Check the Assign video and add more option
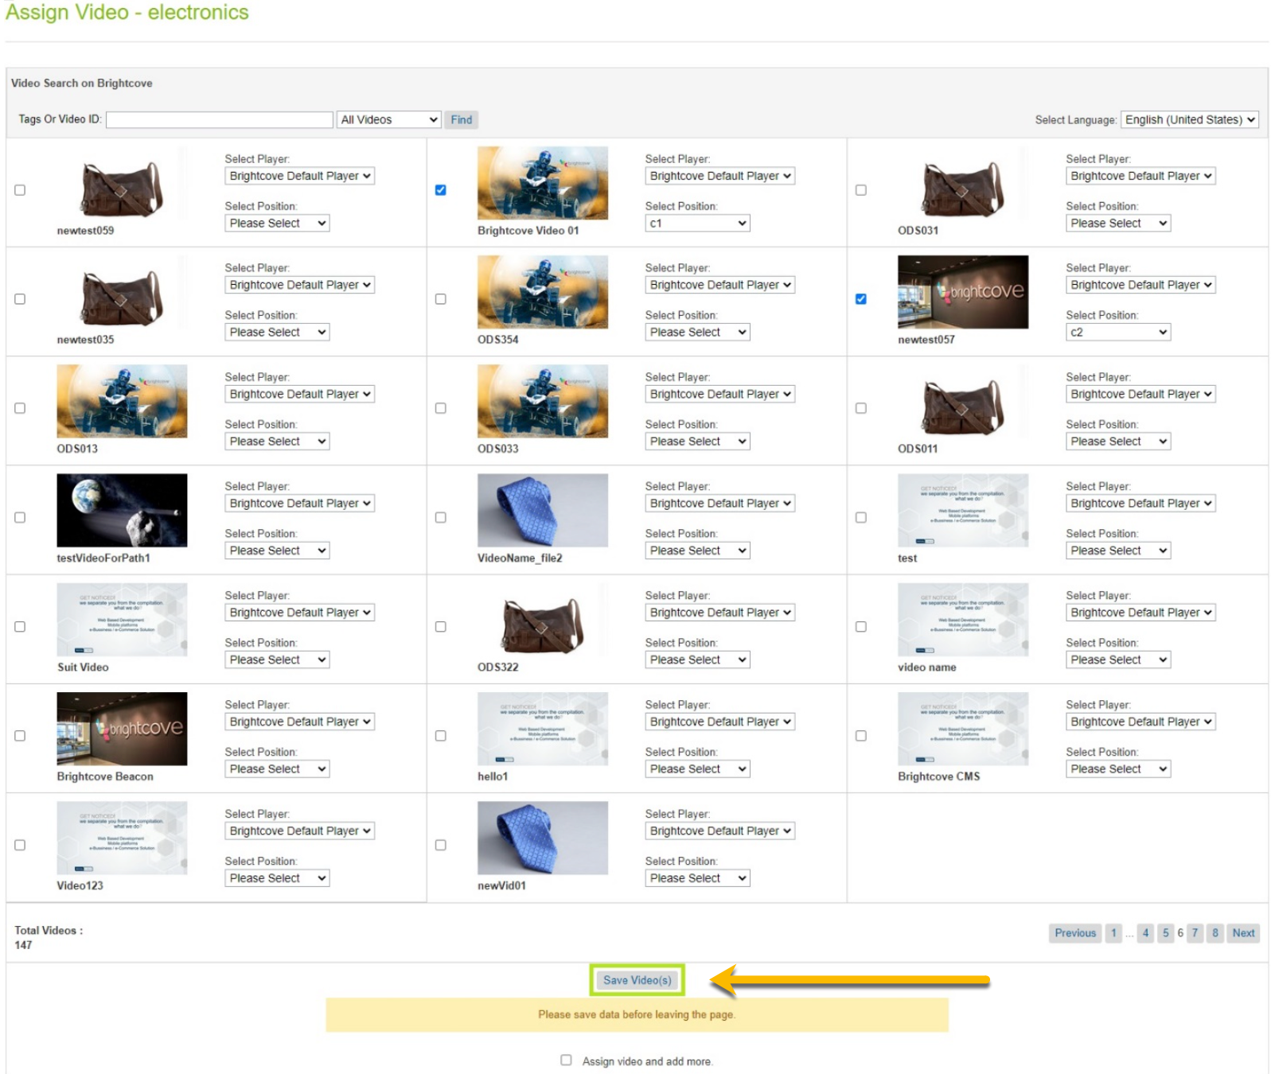The image size is (1275, 1074). (x=566, y=1060)
